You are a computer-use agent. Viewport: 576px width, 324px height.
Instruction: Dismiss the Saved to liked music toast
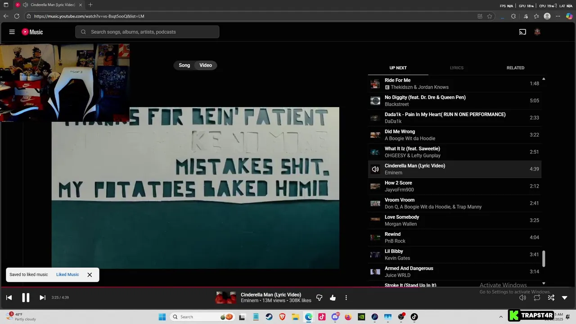pos(90,274)
